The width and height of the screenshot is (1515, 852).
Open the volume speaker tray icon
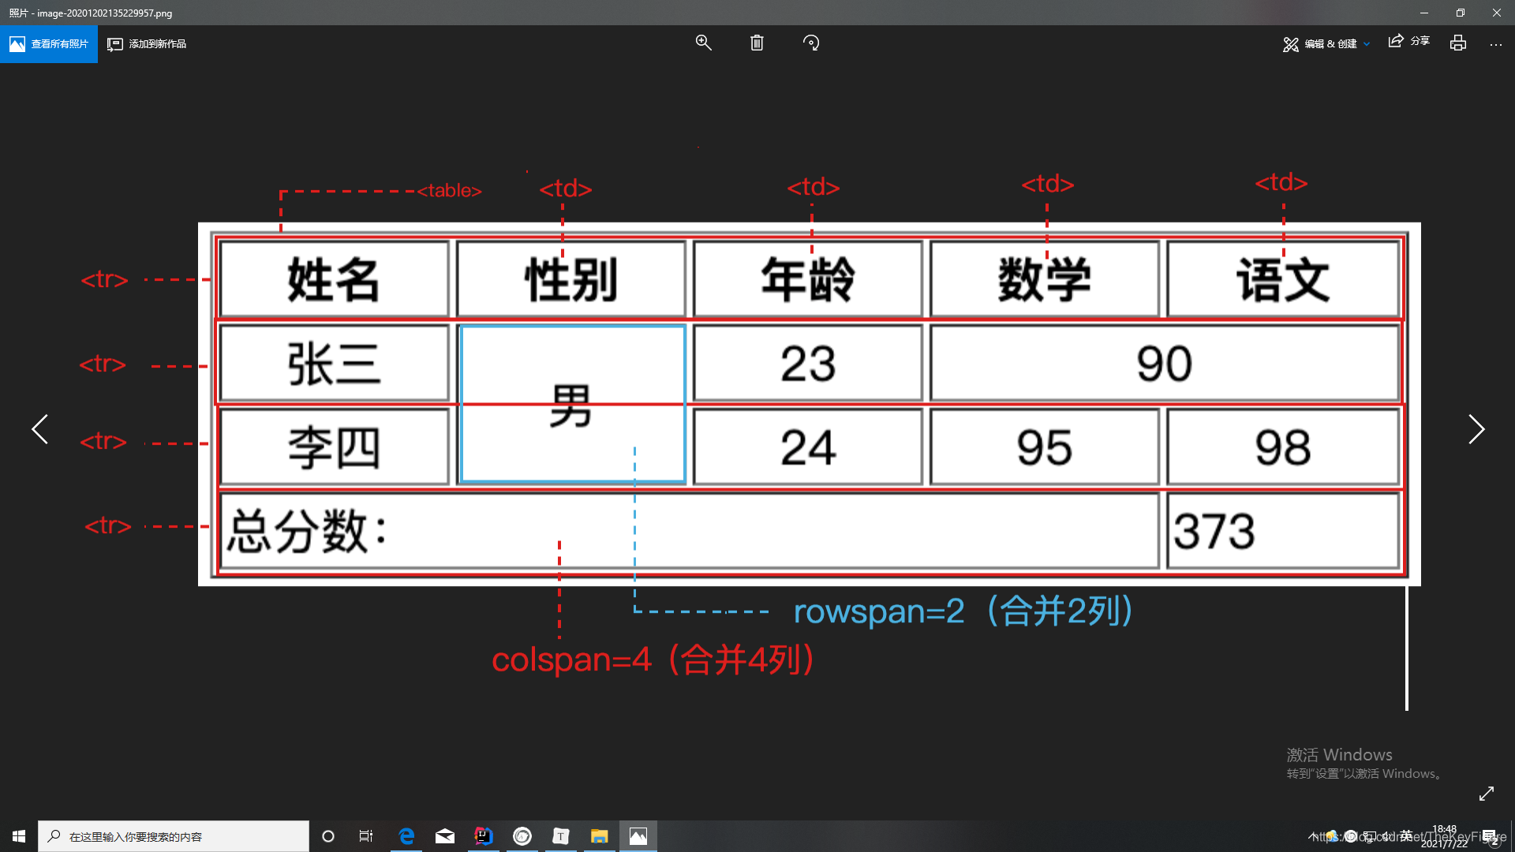(x=1387, y=836)
